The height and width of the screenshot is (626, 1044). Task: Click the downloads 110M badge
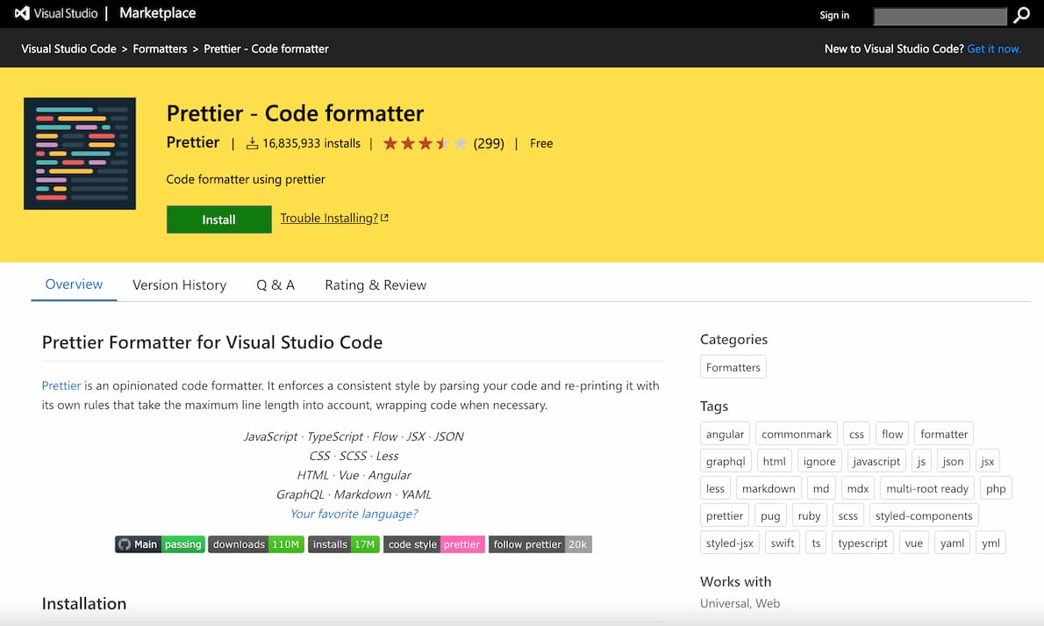pyautogui.click(x=256, y=544)
